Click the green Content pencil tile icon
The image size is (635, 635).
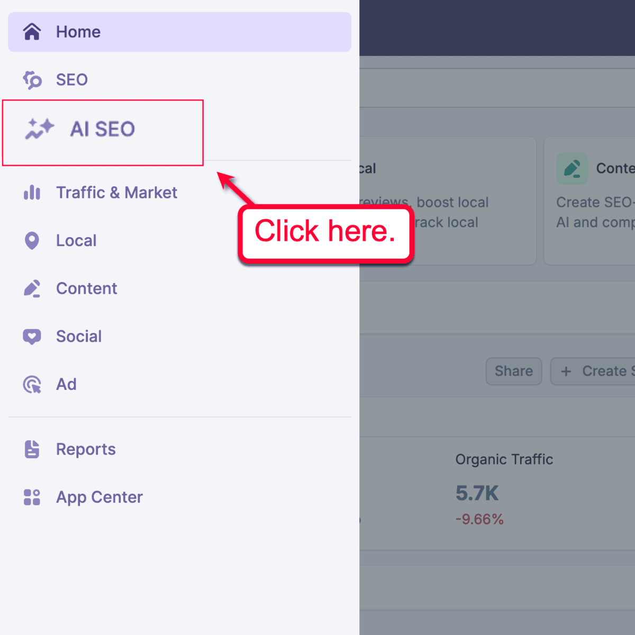[x=571, y=169]
